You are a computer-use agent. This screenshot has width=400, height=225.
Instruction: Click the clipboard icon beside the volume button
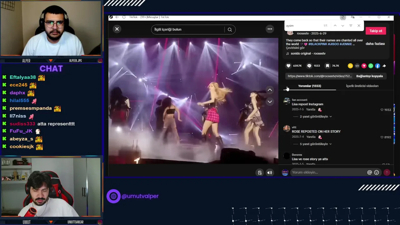[x=260, y=172]
